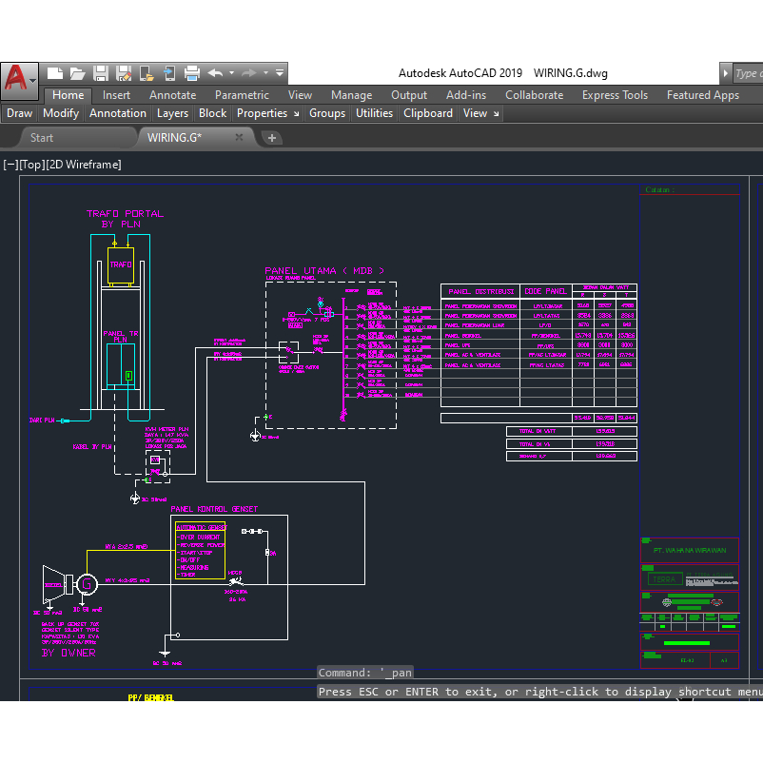Select the Save As icon
763x763 pixels.
click(x=124, y=72)
